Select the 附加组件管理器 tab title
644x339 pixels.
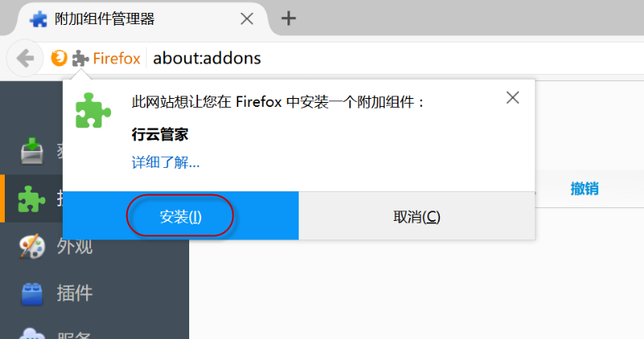tap(105, 18)
